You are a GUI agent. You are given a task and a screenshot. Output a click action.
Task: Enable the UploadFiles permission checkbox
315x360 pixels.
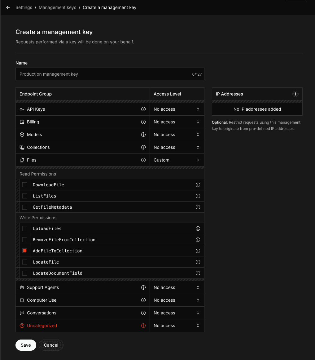[25, 229]
